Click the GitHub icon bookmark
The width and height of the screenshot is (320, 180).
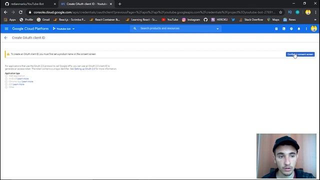205,20
